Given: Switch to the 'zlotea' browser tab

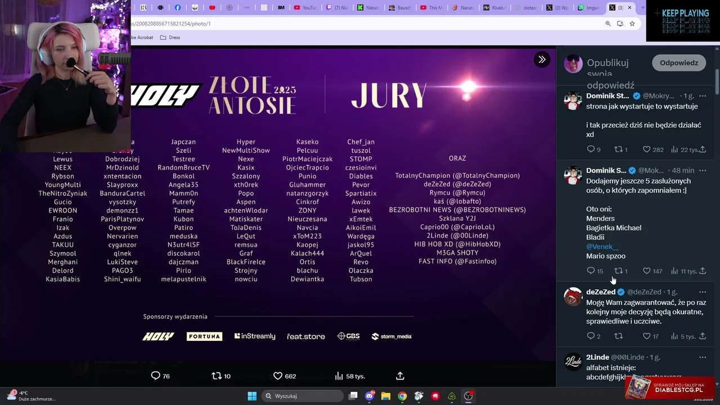Looking at the screenshot, I should tap(525, 8).
